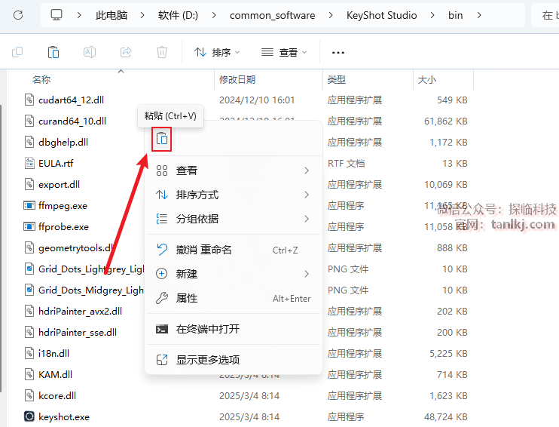Image resolution: width=559 pixels, height=427 pixels.
Task: Click the Paste icon in context menu
Action: tap(162, 139)
